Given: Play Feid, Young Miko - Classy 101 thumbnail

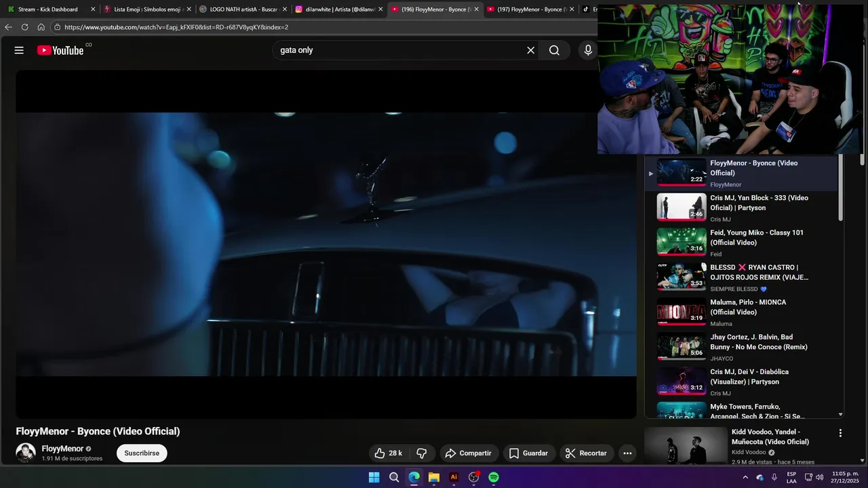Looking at the screenshot, I should (682, 242).
